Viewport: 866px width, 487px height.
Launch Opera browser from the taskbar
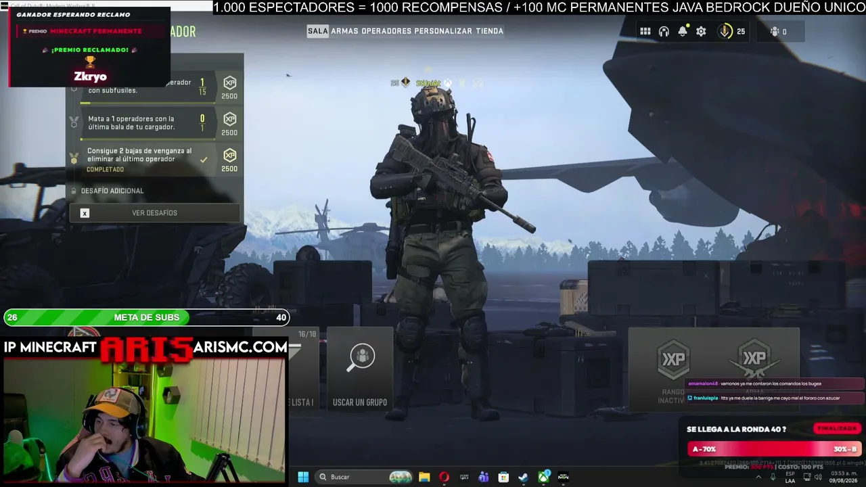(444, 477)
